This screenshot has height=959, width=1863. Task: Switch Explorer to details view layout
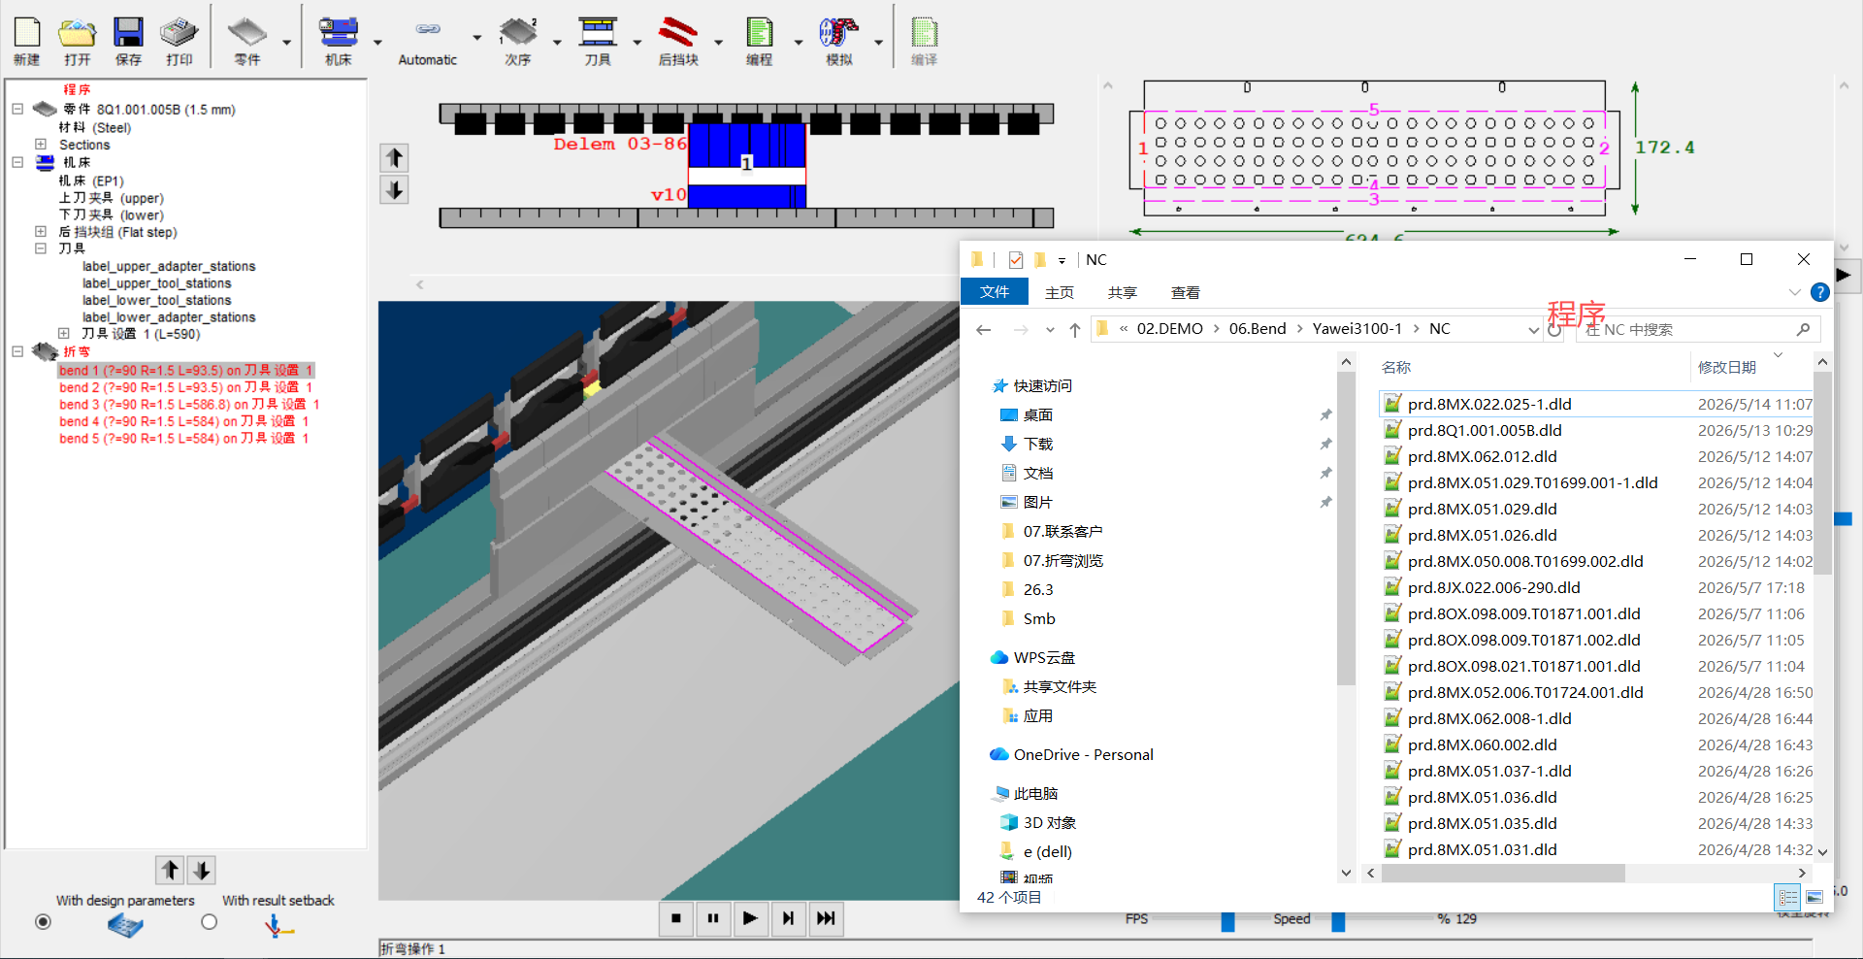(x=1787, y=898)
